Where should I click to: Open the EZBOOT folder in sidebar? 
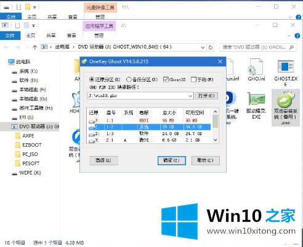pos(28,145)
